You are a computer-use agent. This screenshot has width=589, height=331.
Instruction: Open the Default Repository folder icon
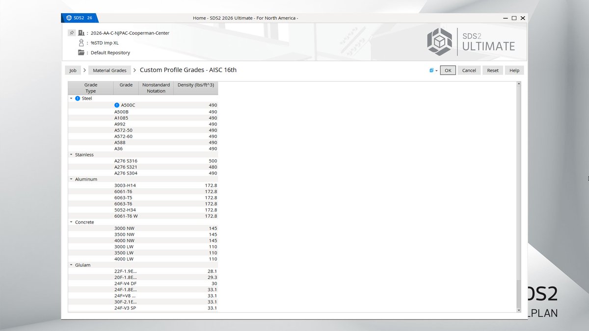(81, 52)
